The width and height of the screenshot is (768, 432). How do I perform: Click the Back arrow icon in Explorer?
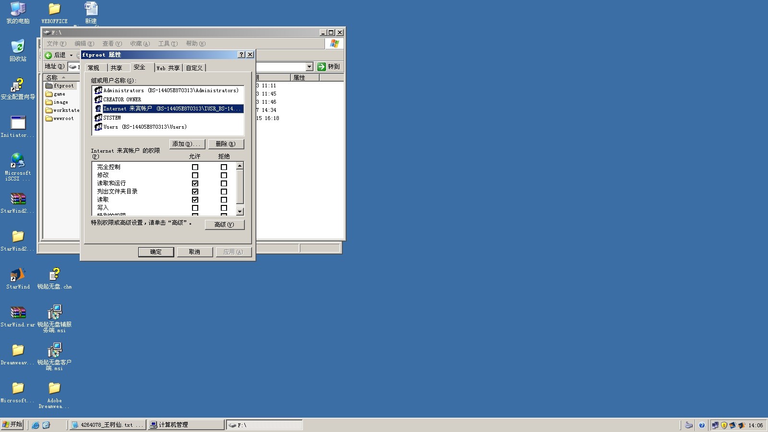[x=48, y=55]
